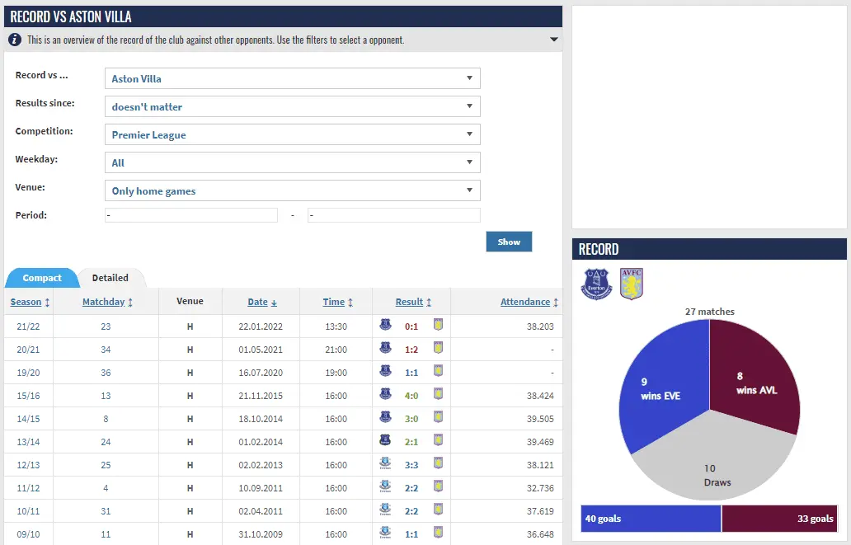Switch to the Detailed tab
Screen dimensions: 851x545
click(110, 279)
